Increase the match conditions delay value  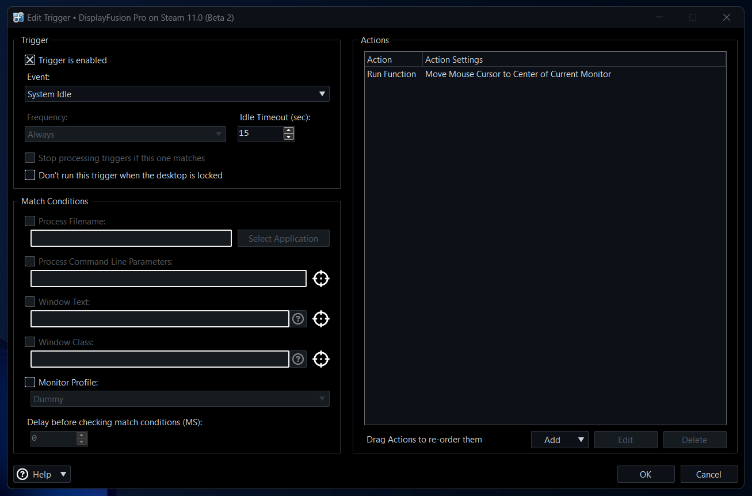pyautogui.click(x=82, y=435)
